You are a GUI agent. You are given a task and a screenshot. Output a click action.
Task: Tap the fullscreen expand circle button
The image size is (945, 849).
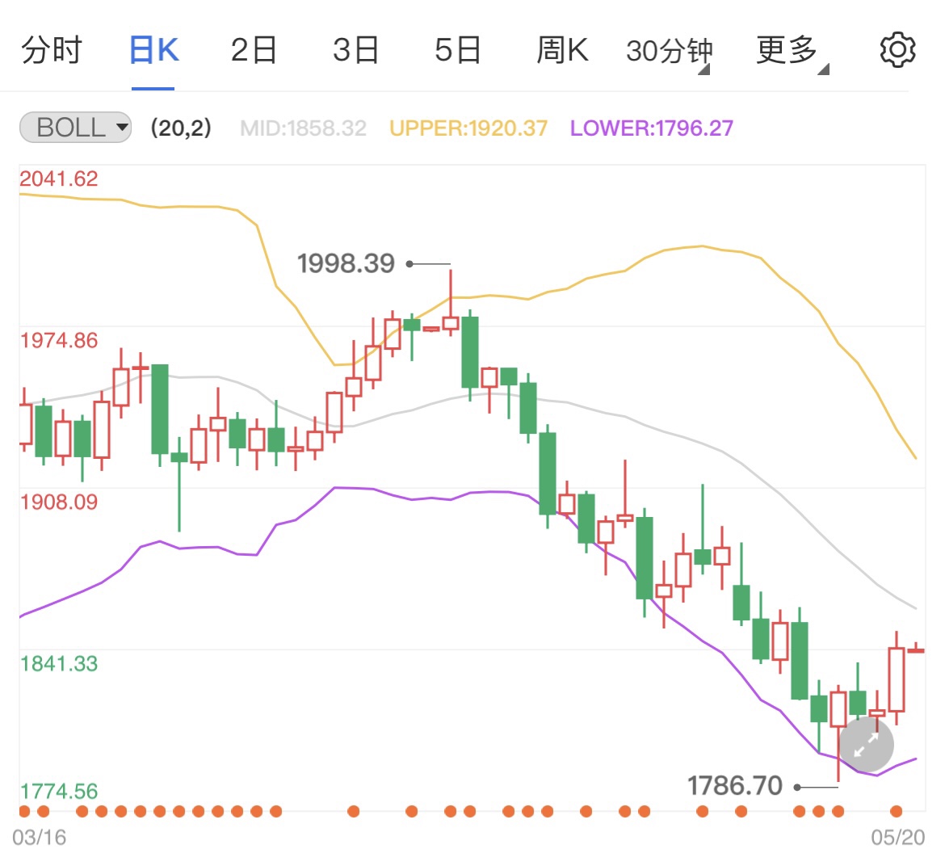point(867,744)
